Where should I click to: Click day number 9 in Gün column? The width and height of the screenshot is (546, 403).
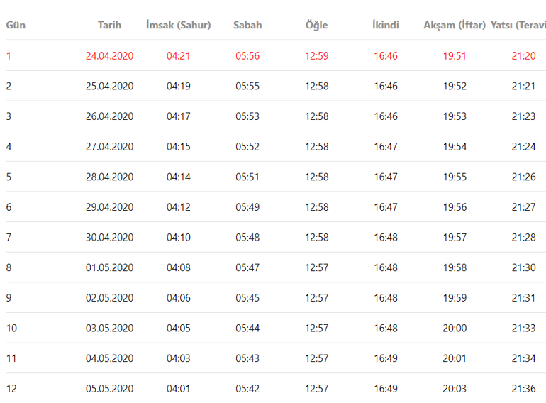coord(9,298)
